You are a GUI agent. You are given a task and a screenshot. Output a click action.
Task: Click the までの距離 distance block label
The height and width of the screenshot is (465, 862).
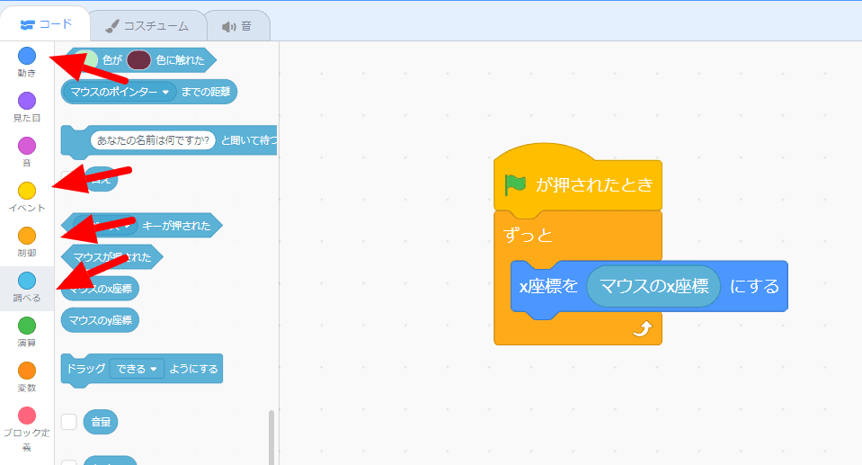(x=206, y=92)
